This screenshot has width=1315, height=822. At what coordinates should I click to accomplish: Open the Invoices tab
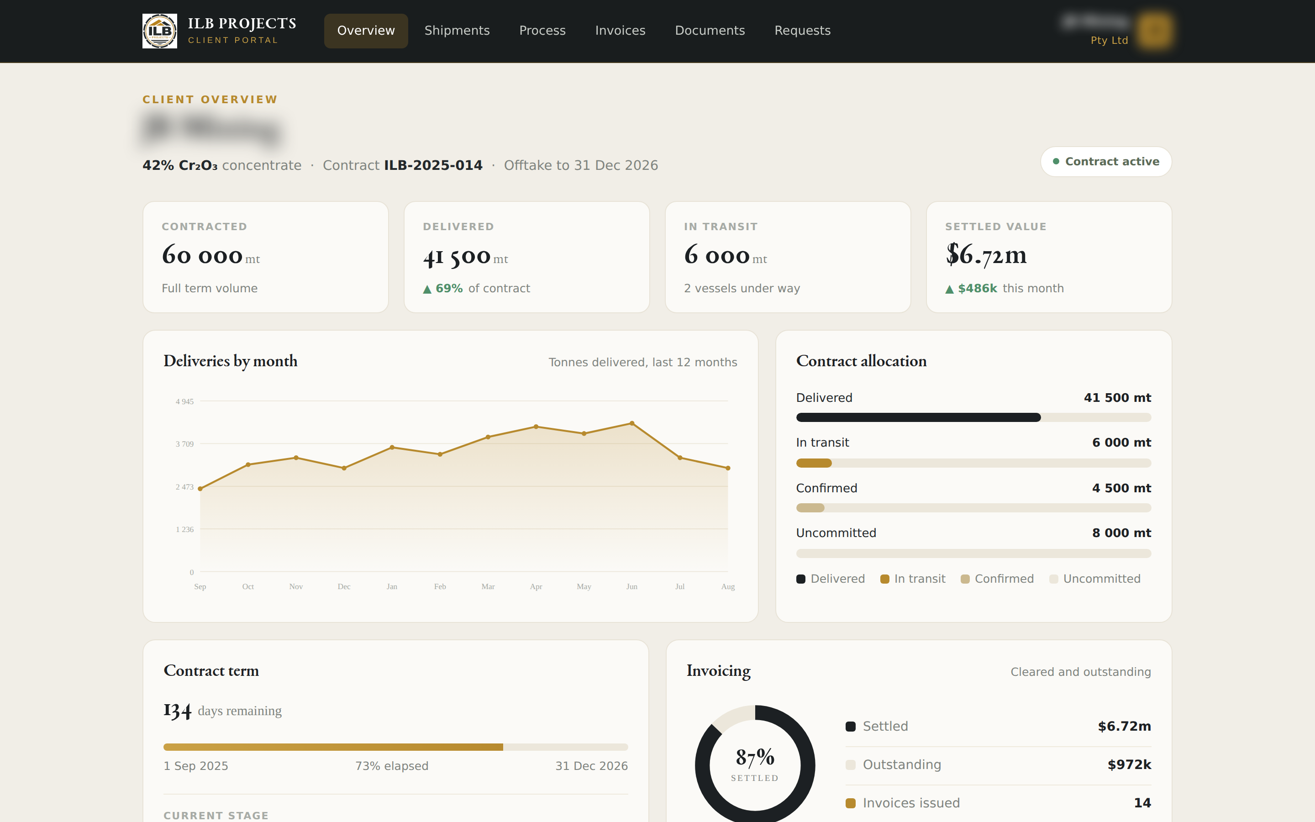pyautogui.click(x=620, y=31)
